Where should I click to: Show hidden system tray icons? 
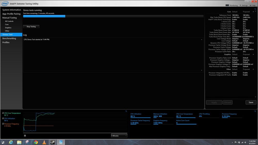pos(232,142)
